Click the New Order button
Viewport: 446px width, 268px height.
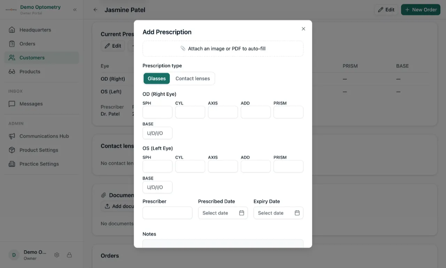pyautogui.click(x=421, y=10)
